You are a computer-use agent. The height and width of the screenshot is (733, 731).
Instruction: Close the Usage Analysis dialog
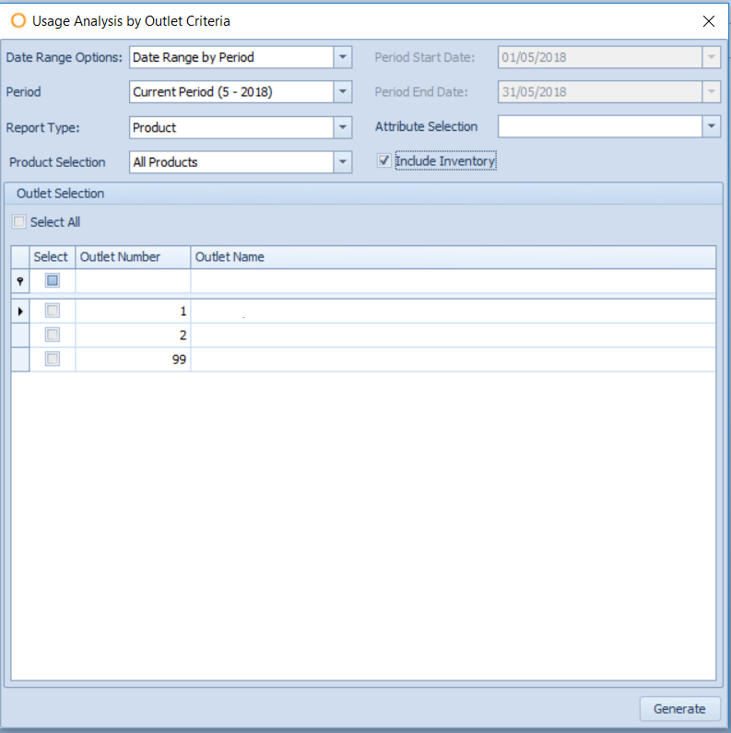pyautogui.click(x=708, y=20)
